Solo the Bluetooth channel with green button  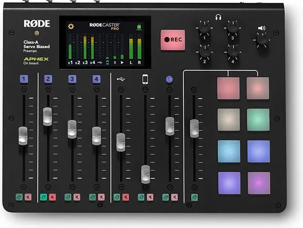point(166,197)
